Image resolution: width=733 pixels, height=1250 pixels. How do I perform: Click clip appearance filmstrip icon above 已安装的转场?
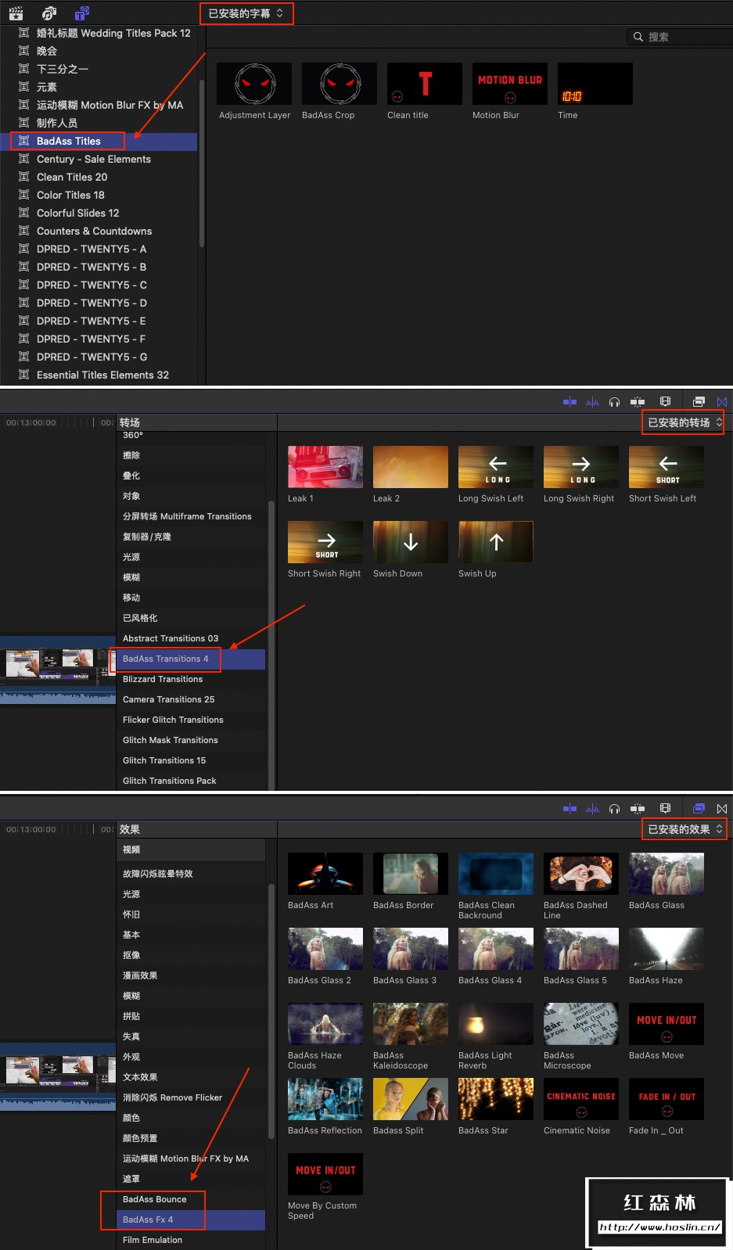tap(665, 402)
